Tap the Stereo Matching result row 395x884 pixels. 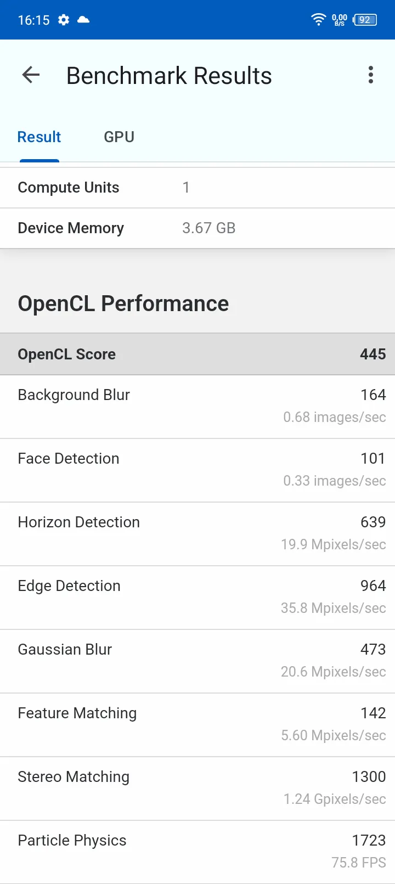[x=198, y=789]
